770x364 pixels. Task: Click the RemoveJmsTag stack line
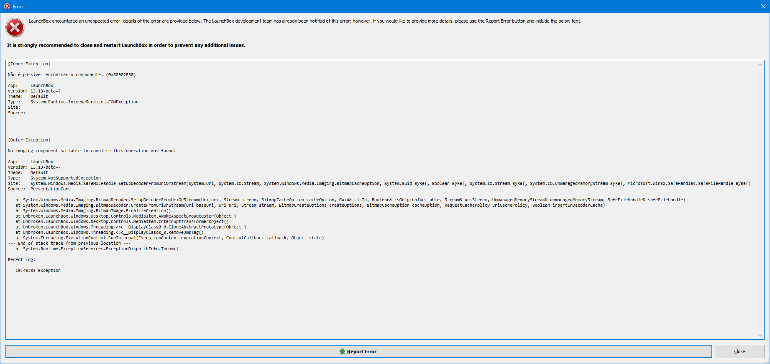[110, 233]
